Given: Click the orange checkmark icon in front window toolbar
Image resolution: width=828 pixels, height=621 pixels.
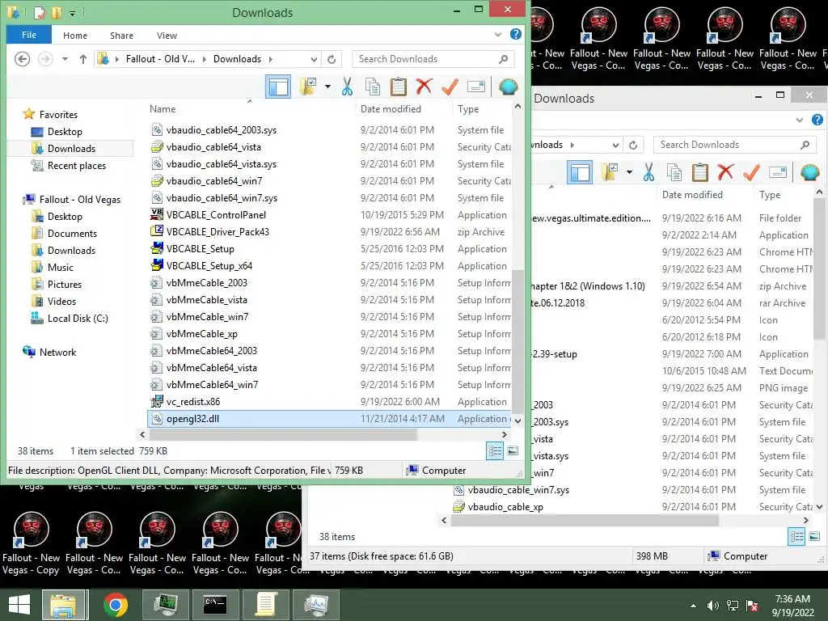Looking at the screenshot, I should point(450,87).
